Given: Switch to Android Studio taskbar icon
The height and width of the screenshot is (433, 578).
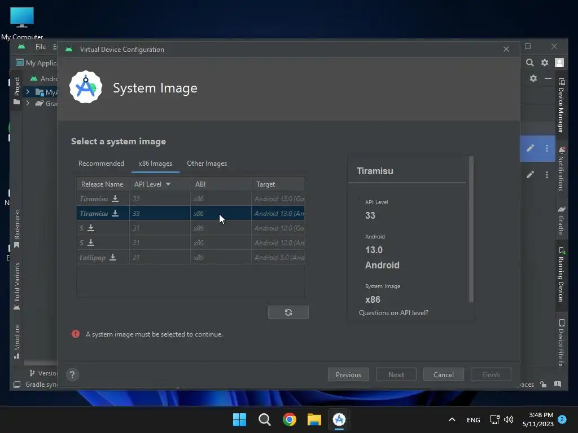Looking at the screenshot, I should click(339, 419).
